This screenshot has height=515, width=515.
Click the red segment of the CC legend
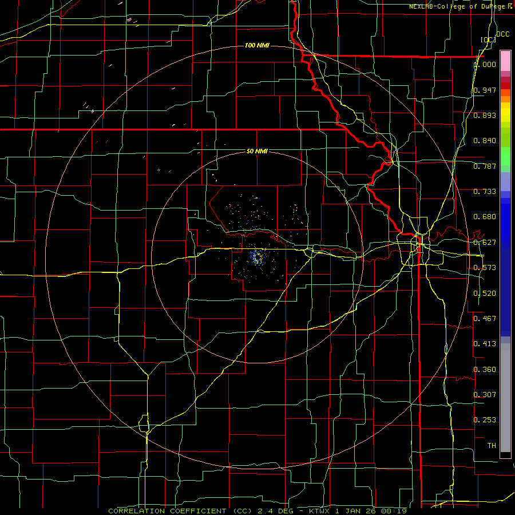[x=505, y=86]
